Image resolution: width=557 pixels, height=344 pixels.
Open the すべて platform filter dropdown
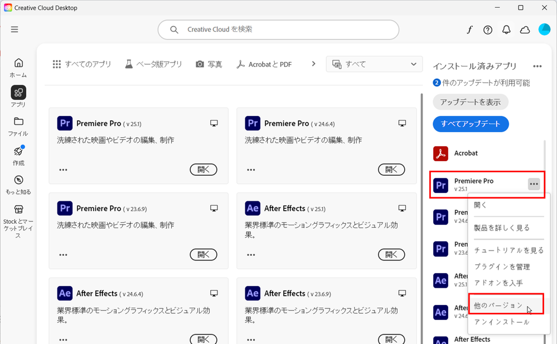coord(375,64)
